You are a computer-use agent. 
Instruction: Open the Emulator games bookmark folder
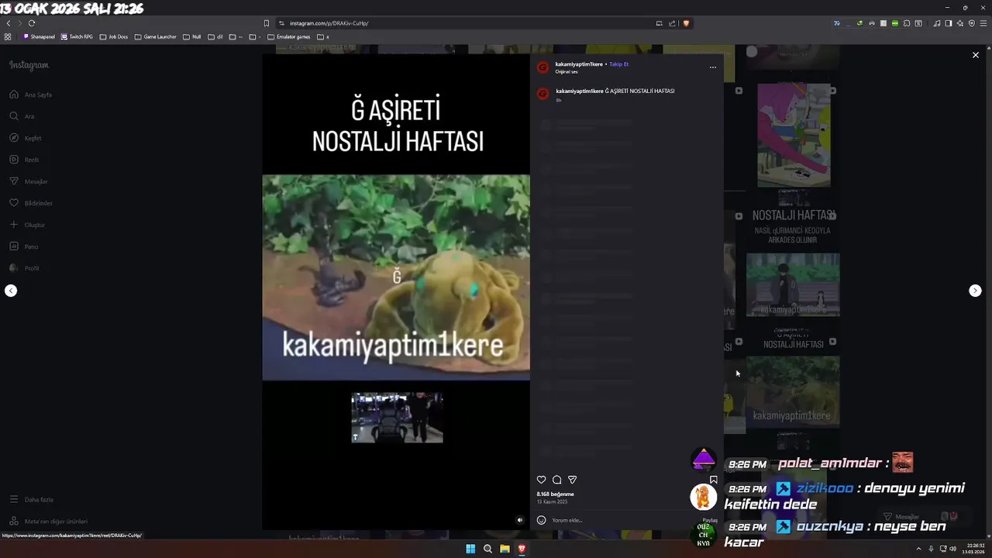(x=289, y=36)
